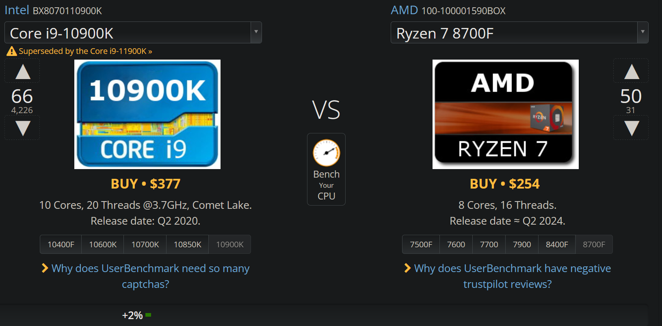This screenshot has width=662, height=326.
Task: Select the 10900K tab
Action: (229, 244)
